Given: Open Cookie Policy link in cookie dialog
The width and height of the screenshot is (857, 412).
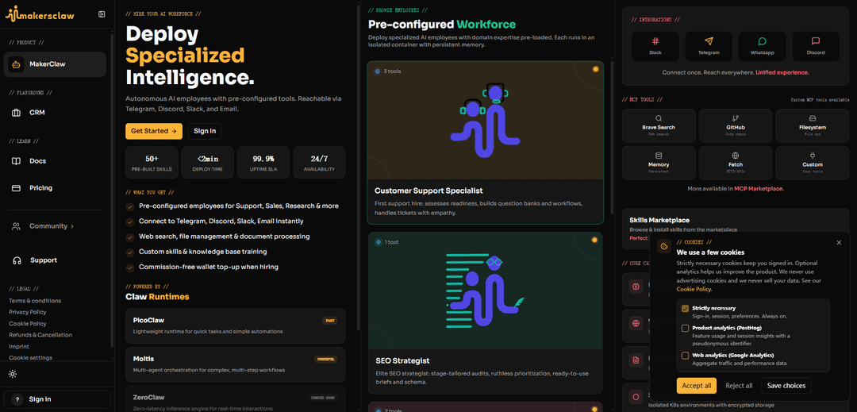Looking at the screenshot, I should click(x=694, y=289).
